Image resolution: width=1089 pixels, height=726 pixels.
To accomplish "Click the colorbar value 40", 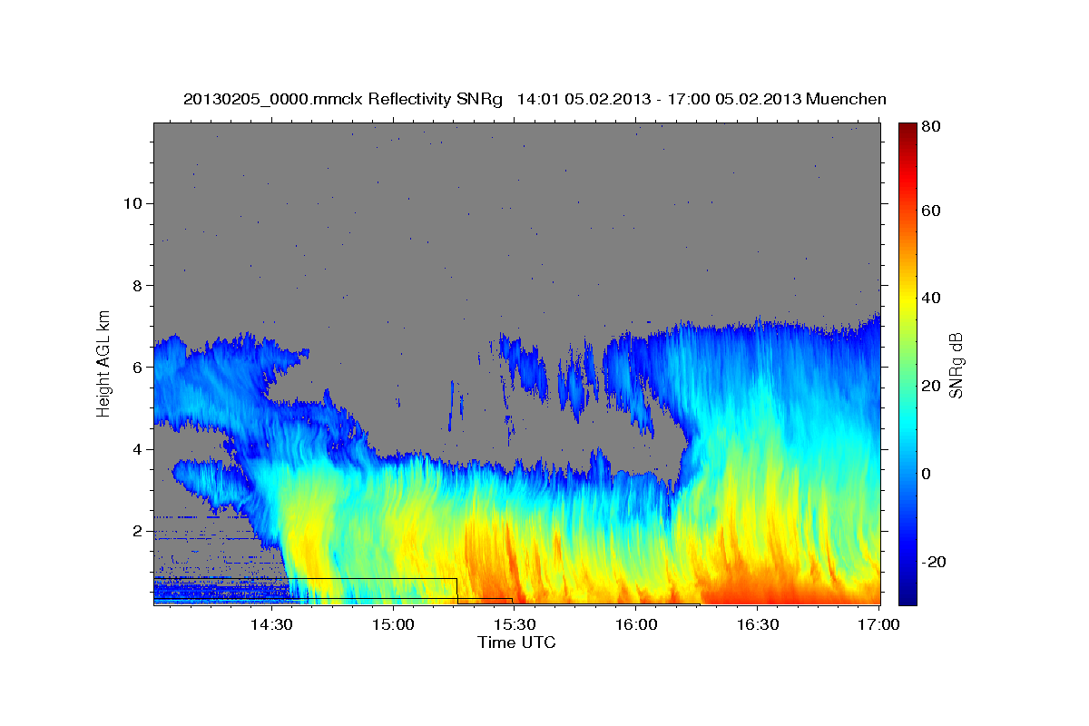I will pos(933,298).
